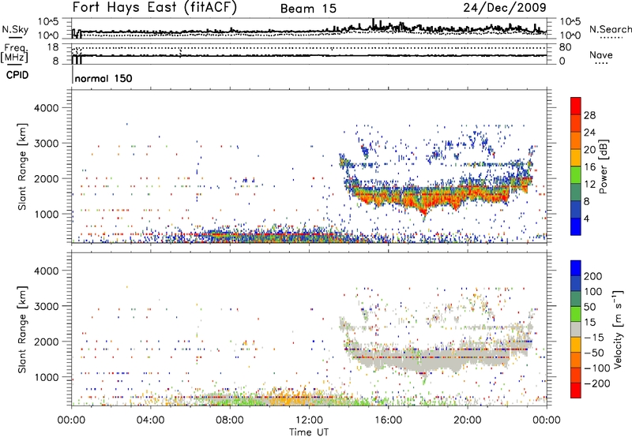The image size is (632, 437).
Task: Click the "Nave" legend label
Action: [x=601, y=54]
